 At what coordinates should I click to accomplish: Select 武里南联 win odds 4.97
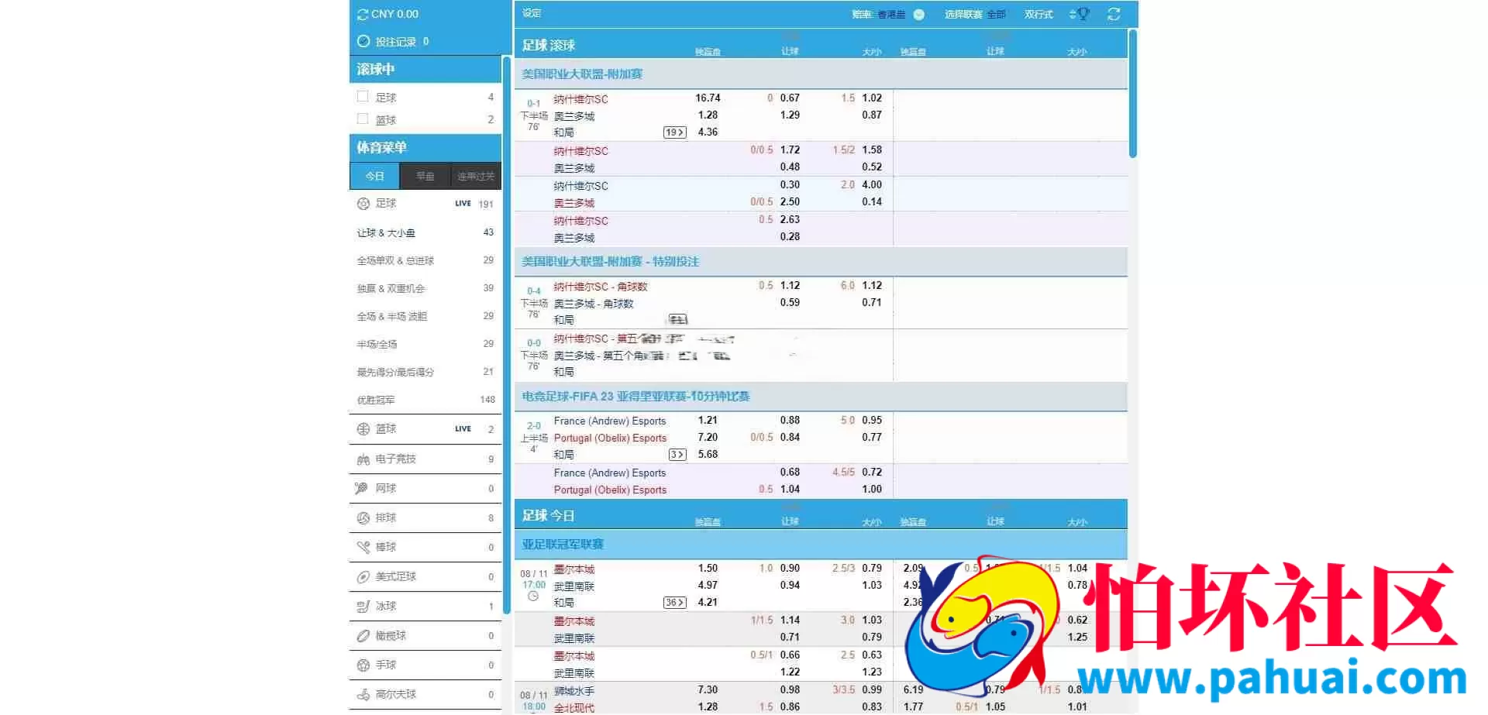(x=708, y=586)
